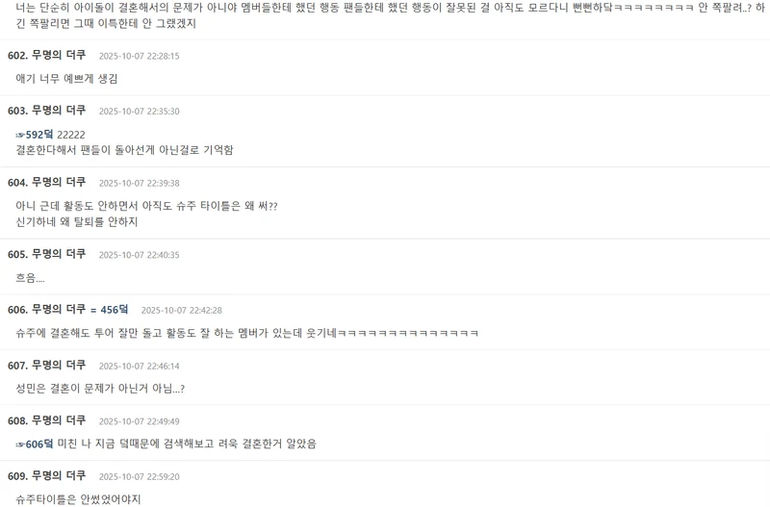Click the '흐음....' comment text
Image resolution: width=770 pixels, height=507 pixels.
coord(30,278)
